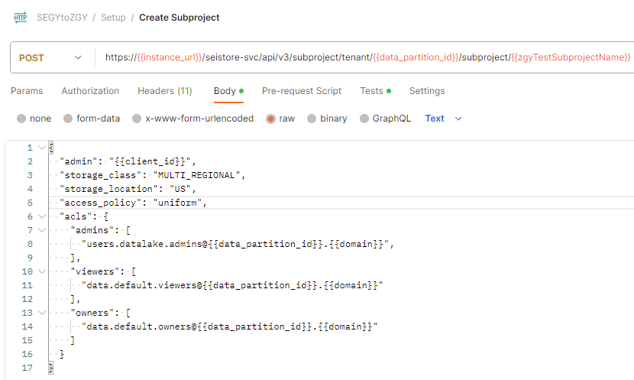Select the x-www-form-urlencoded radio option
The height and width of the screenshot is (380, 634).
tap(137, 119)
